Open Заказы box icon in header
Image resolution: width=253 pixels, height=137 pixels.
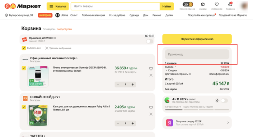click(203, 4)
